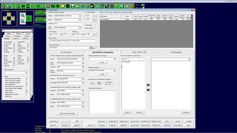Click the upper magnifier in Zoom Map
237x133 pixels.
23,16
